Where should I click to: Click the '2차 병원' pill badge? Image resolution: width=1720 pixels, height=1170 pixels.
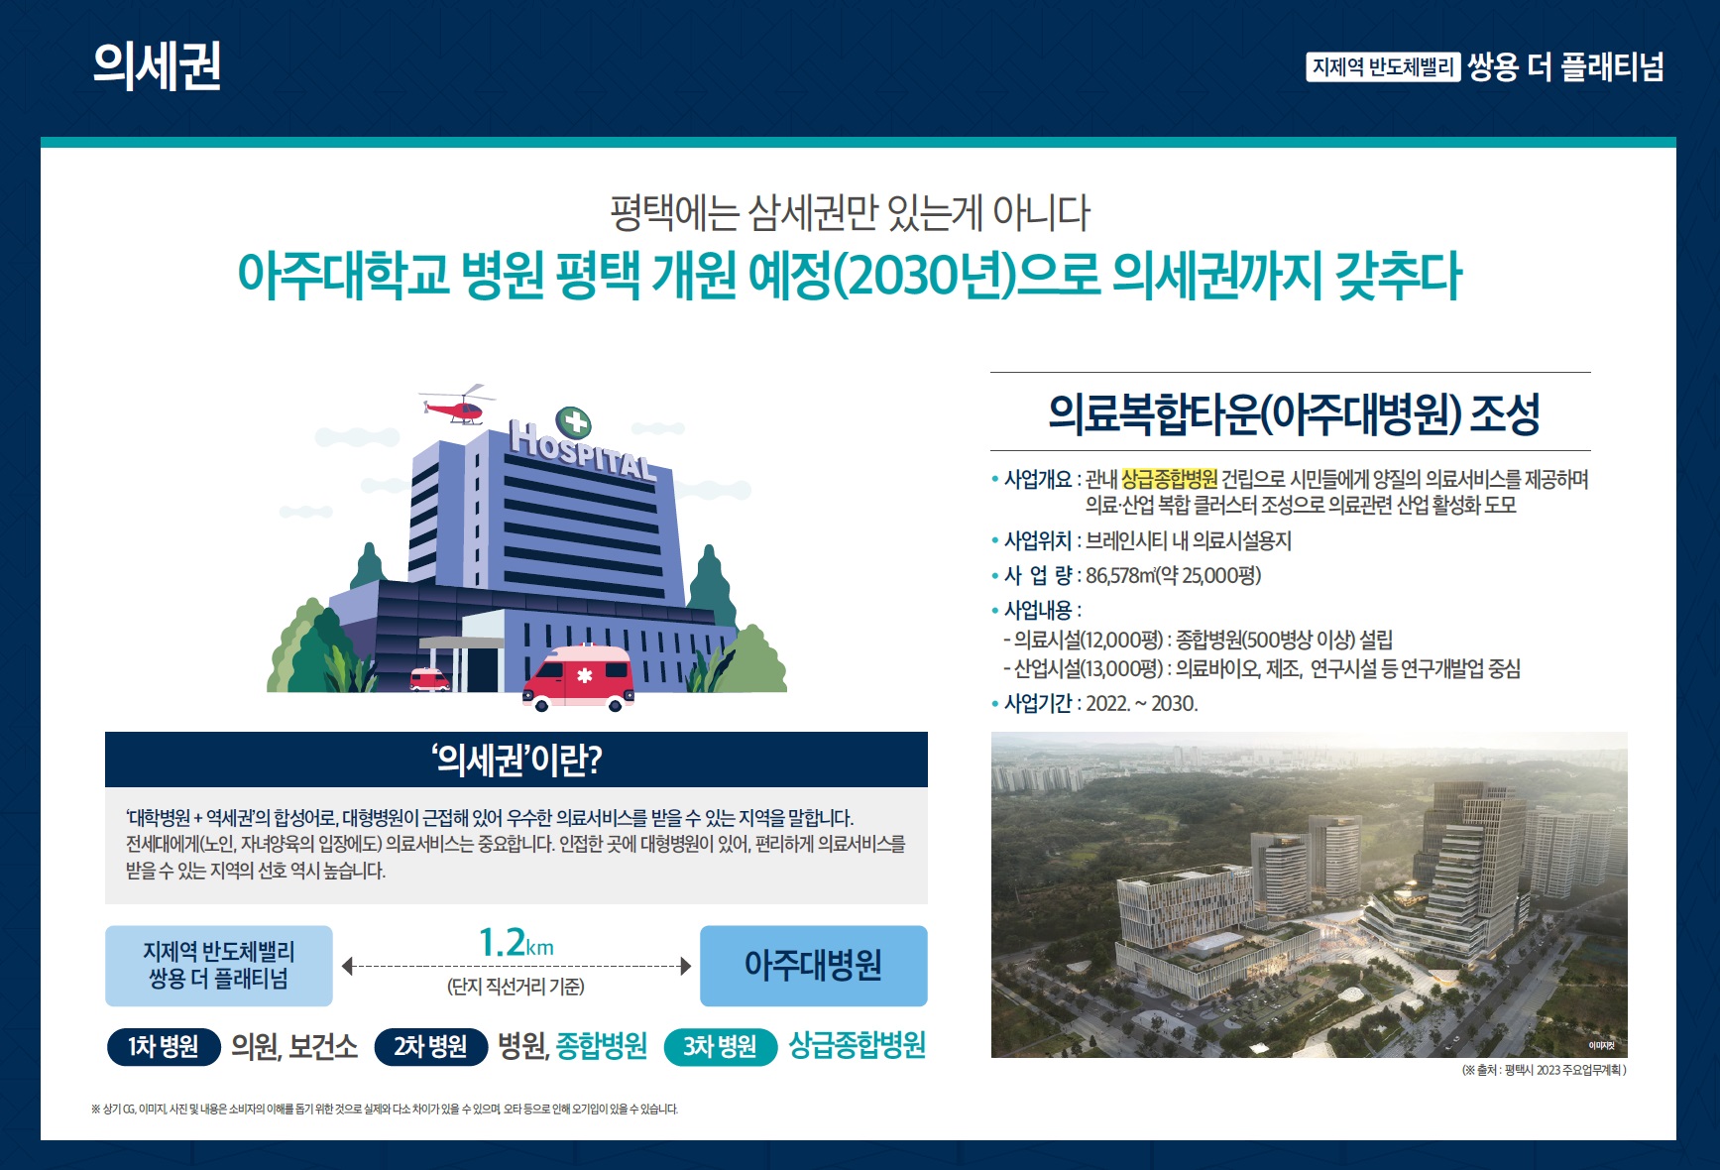431,1046
